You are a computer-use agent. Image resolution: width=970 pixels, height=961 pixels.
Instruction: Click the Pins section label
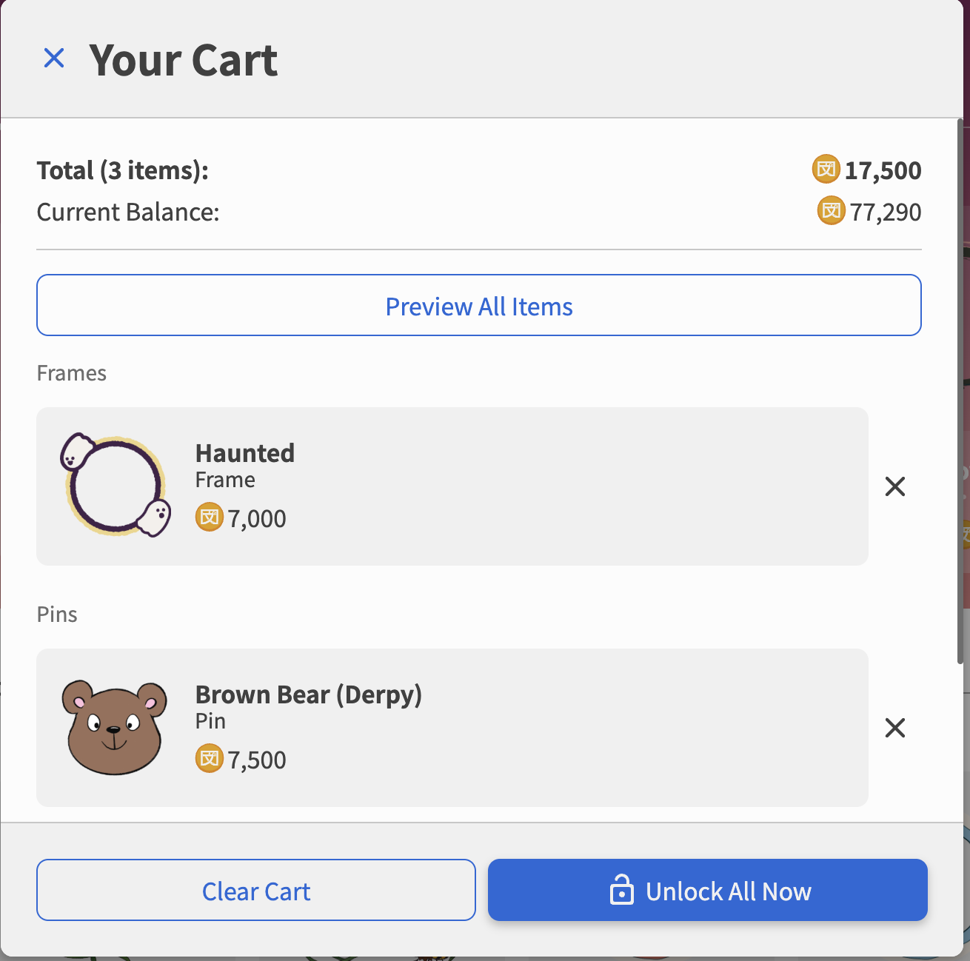[57, 615]
